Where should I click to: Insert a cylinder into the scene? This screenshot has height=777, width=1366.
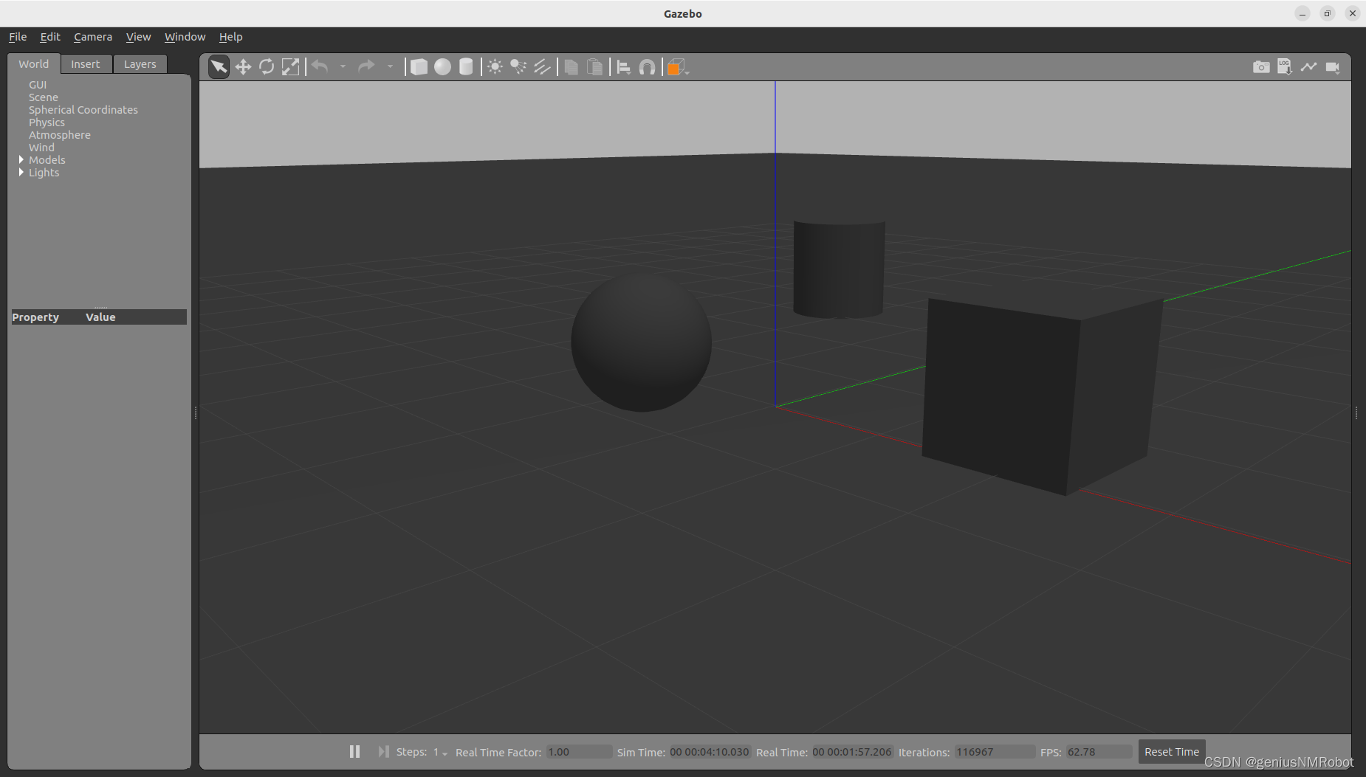point(466,66)
